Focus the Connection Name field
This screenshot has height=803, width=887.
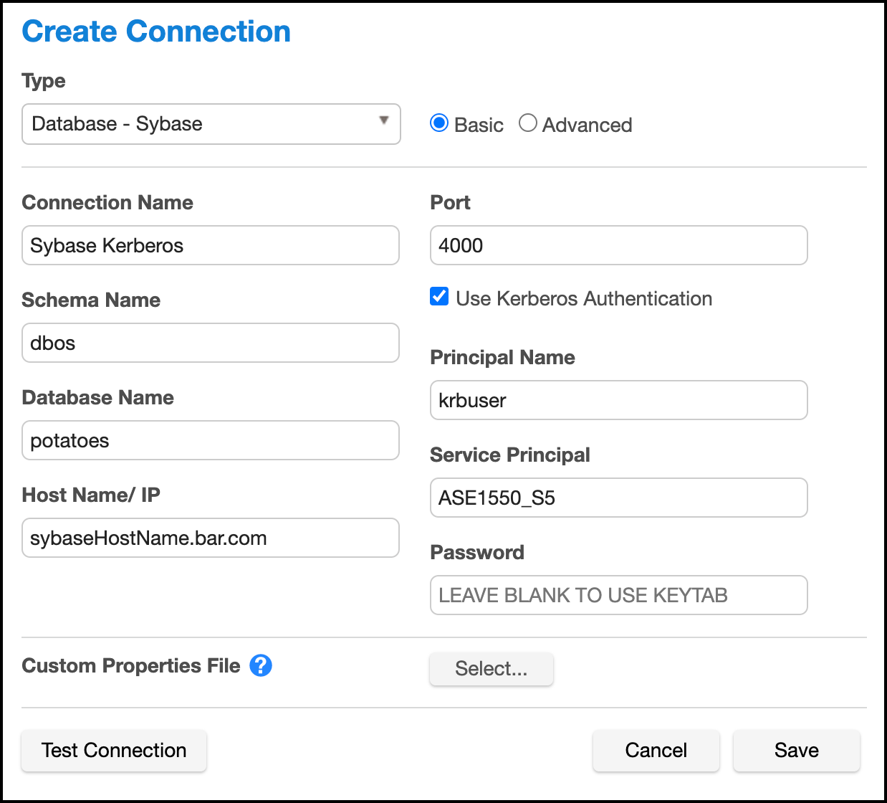pos(211,245)
